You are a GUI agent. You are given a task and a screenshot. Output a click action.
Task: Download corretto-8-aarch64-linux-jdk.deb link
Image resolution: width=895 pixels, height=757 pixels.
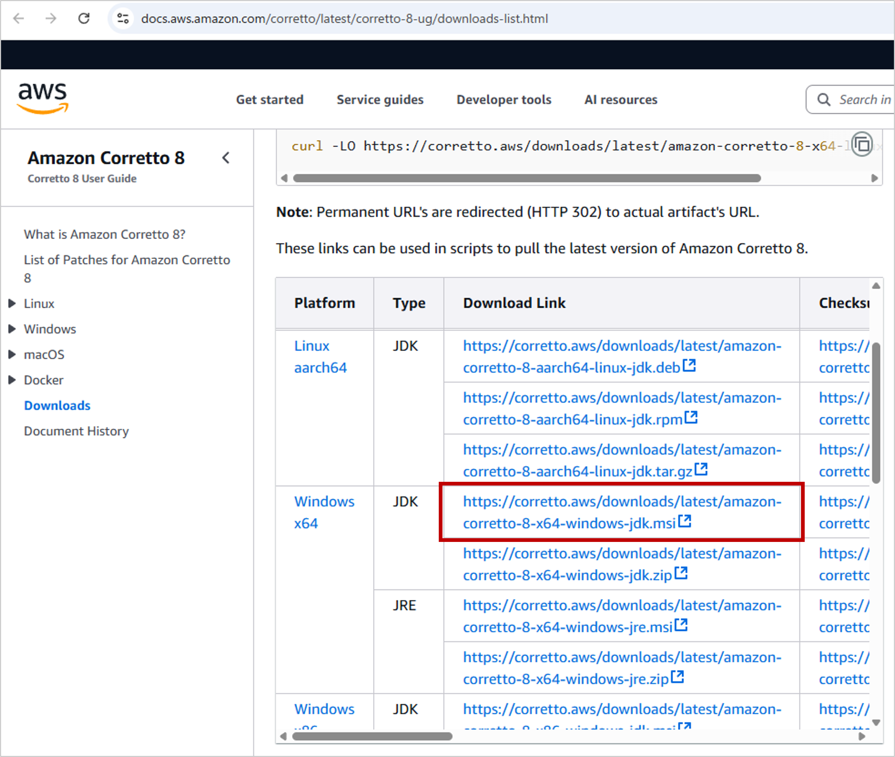pos(622,357)
